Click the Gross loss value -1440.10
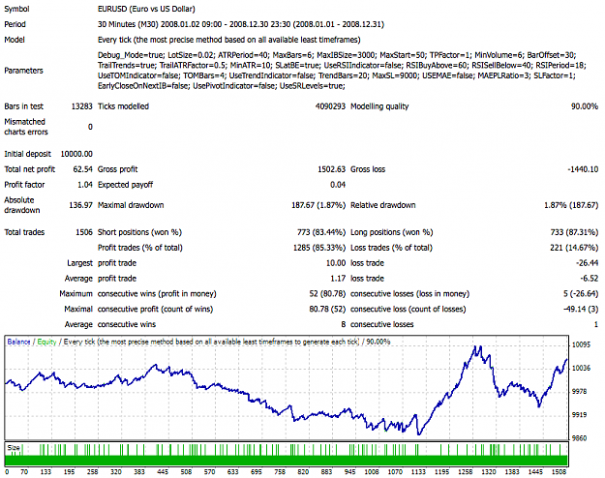The image size is (605, 478). coord(583,169)
